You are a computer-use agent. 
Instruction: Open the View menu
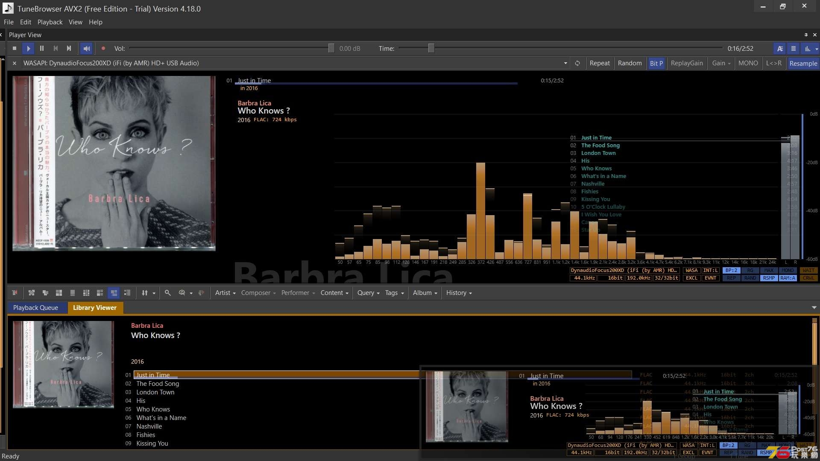pos(76,22)
